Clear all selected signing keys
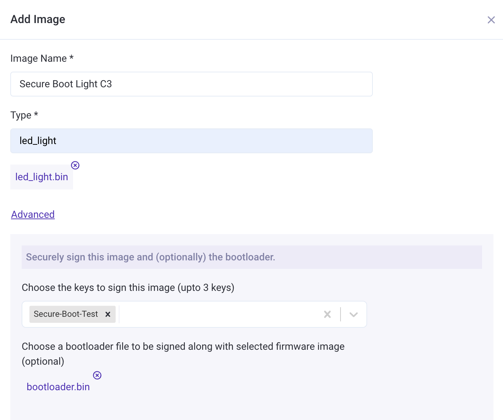The width and height of the screenshot is (503, 420). [x=327, y=314]
